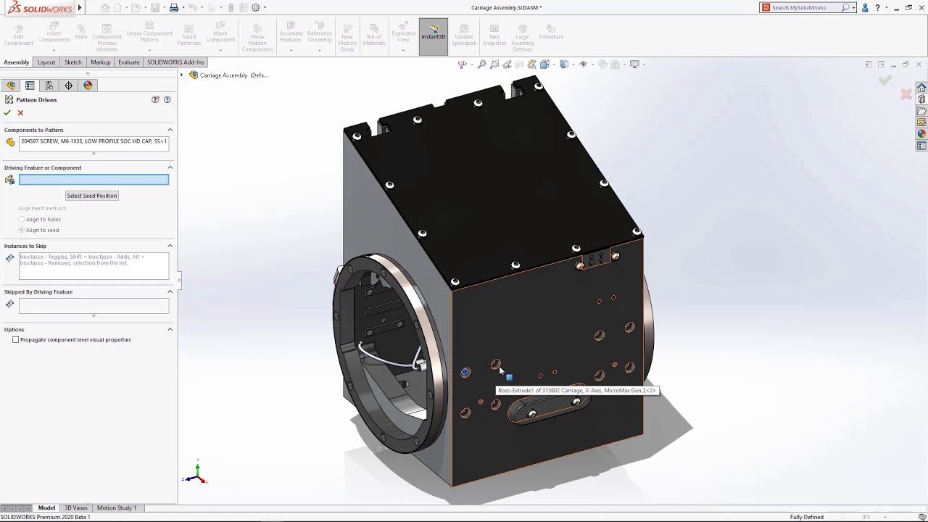Click the Zoom to Area icon
The image size is (928, 522).
pos(494,65)
